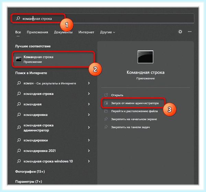The image size is (206, 192).
Task: Click search icon beside 'командная строка' suggestion
Action: [x=19, y=94]
